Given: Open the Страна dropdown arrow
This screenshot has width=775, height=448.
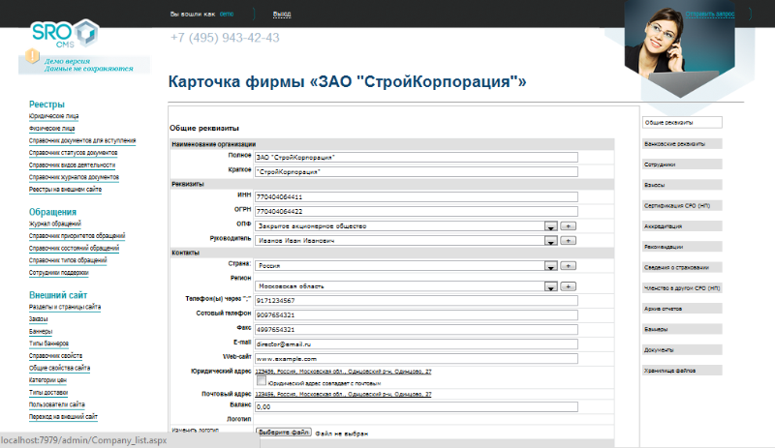Looking at the screenshot, I should coord(549,266).
